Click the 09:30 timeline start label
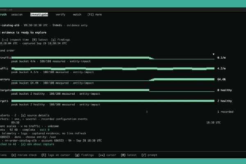The image size is (246, 164). coord(16,123)
